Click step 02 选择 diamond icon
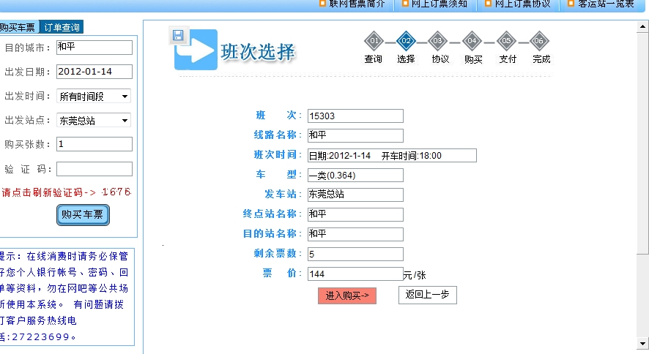Viewport: 649px width, 354px height. click(406, 41)
